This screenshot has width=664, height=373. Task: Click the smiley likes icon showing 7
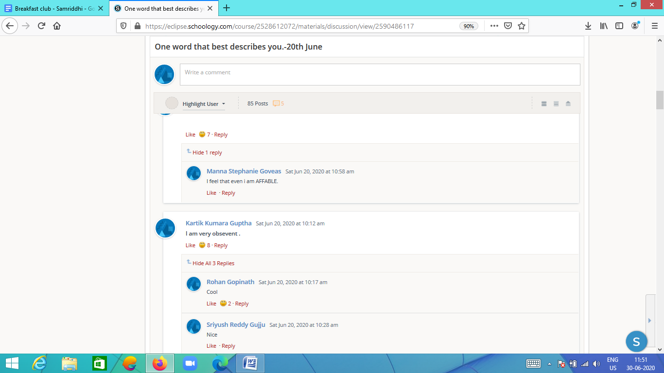[x=202, y=134]
